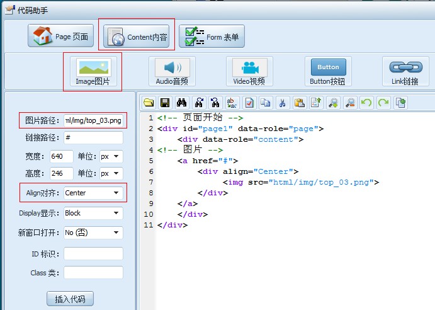Expand the Display显示 Block dropdown
The height and width of the screenshot is (310, 435).
93,213
